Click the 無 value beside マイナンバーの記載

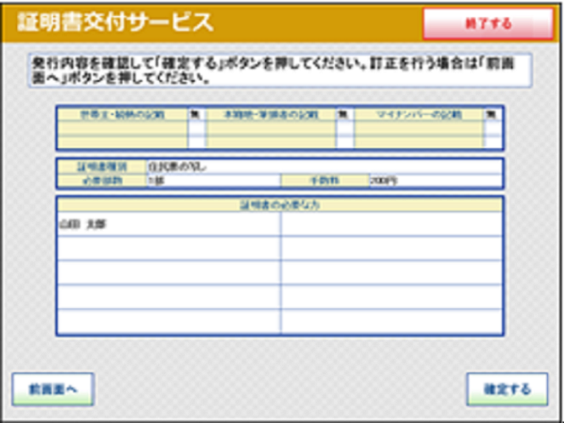492,115
